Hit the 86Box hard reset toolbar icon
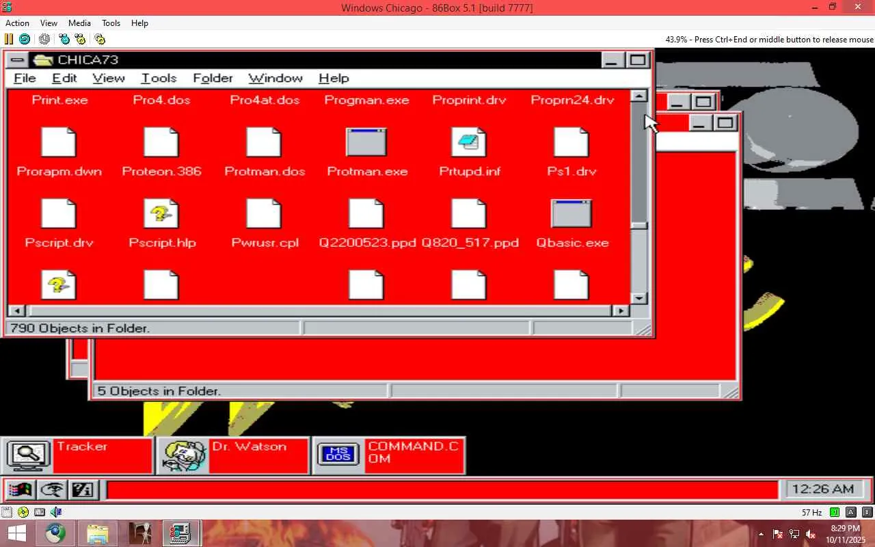The height and width of the screenshot is (547, 875). click(x=25, y=39)
